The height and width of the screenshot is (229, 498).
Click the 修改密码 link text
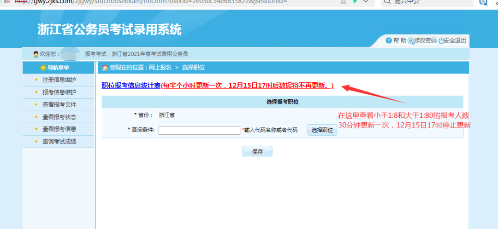click(x=426, y=40)
